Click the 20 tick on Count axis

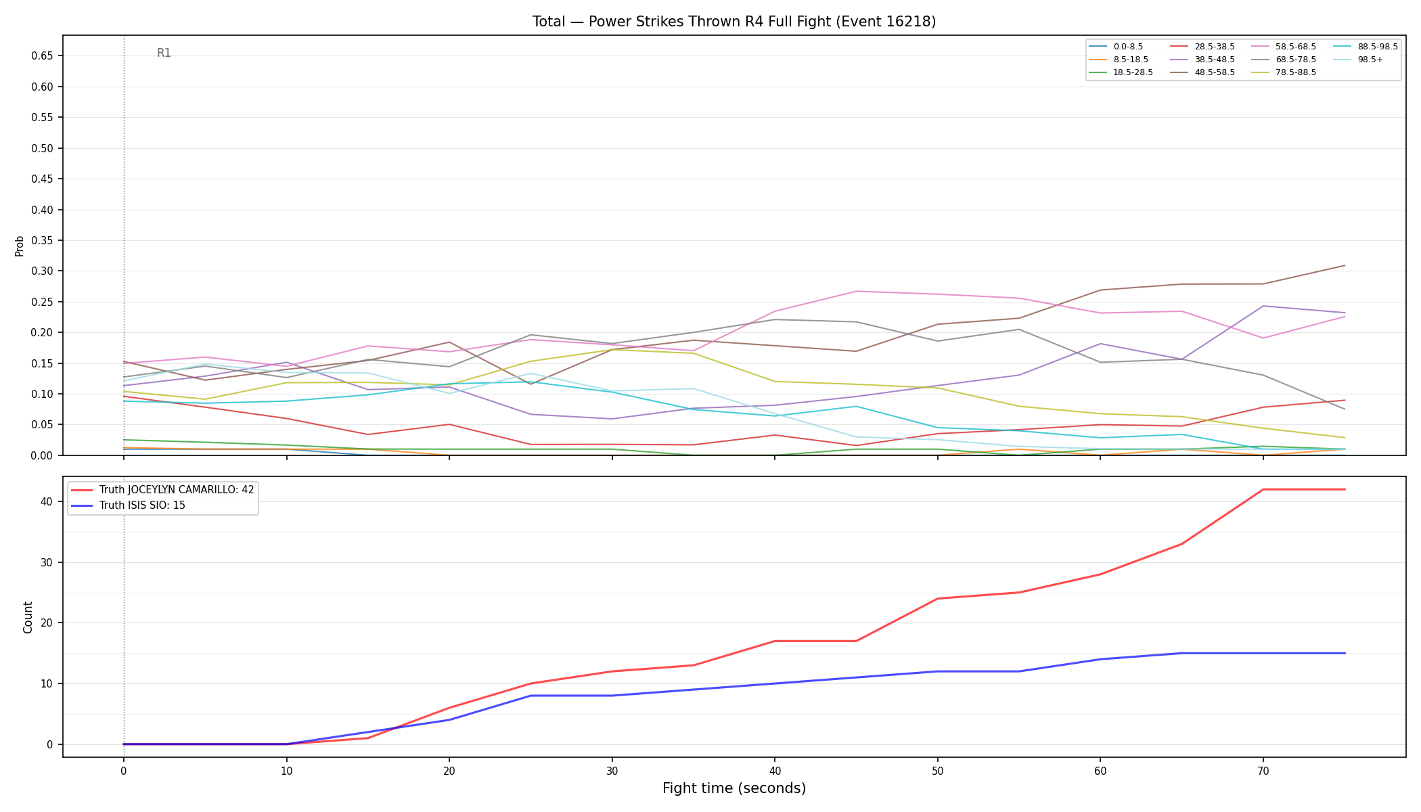pyautogui.click(x=47, y=623)
